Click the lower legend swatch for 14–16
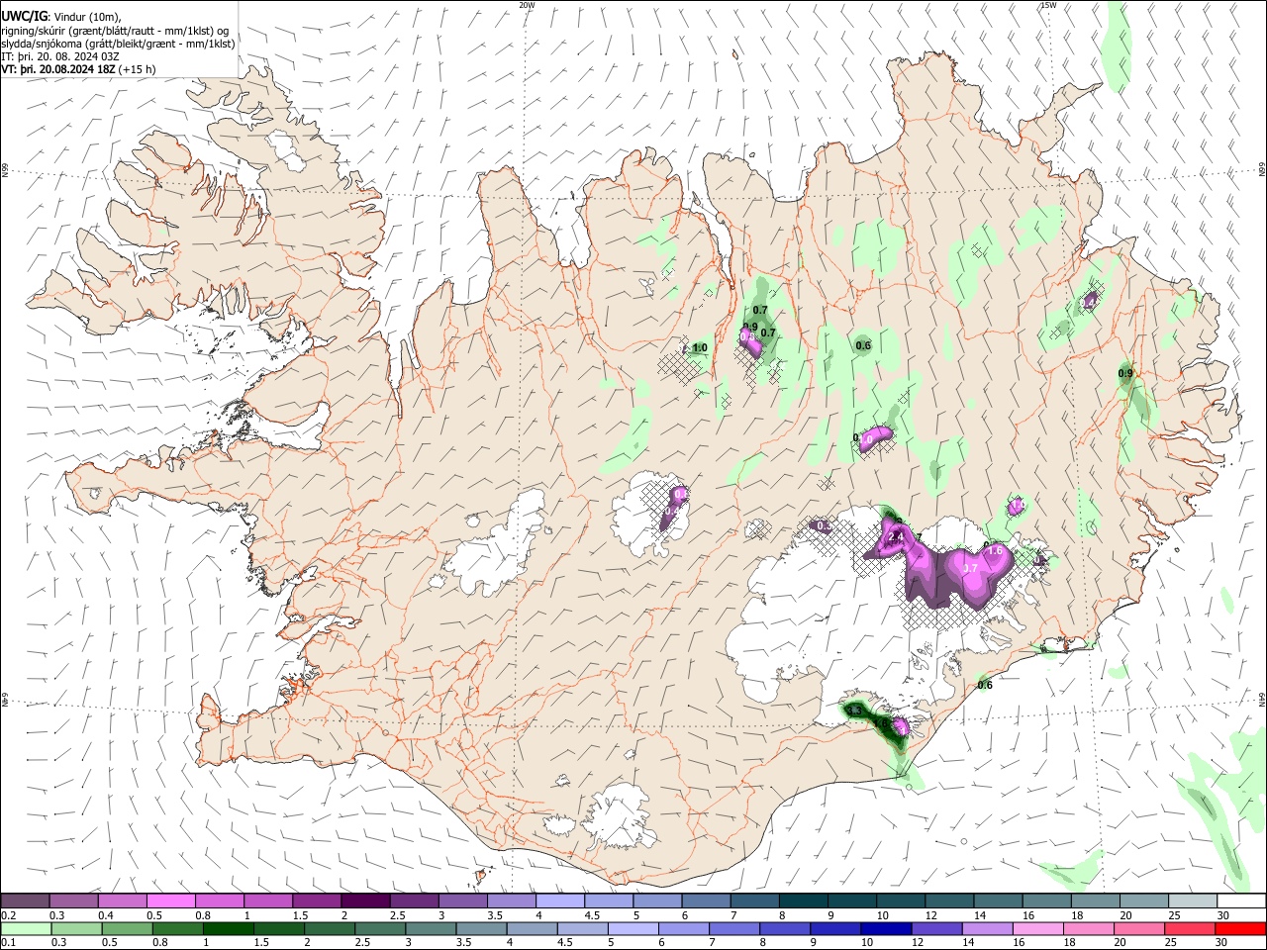The height and width of the screenshot is (950, 1267). click(x=988, y=929)
